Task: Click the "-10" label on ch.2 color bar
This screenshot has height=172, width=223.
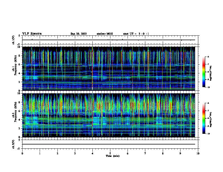Action: (x=208, y=133)
